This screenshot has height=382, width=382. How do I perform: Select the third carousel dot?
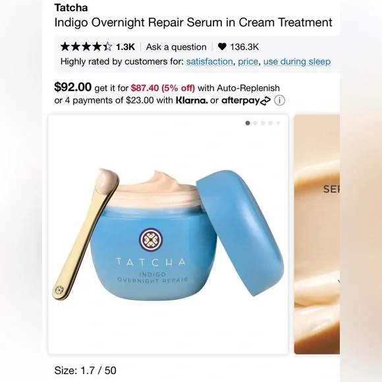(x=263, y=123)
